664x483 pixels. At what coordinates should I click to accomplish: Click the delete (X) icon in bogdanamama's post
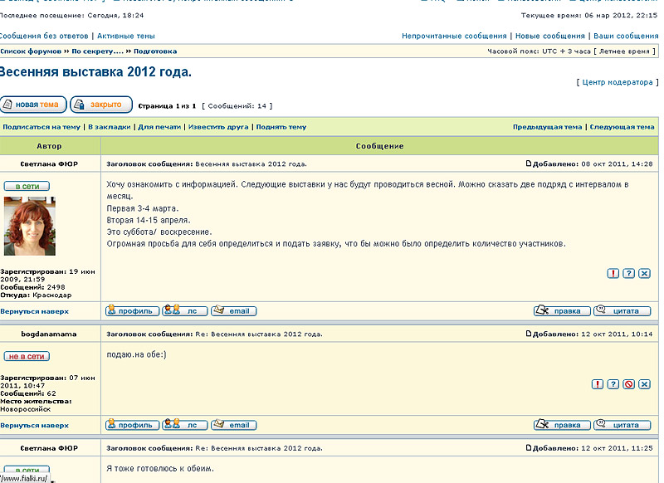pyautogui.click(x=645, y=384)
